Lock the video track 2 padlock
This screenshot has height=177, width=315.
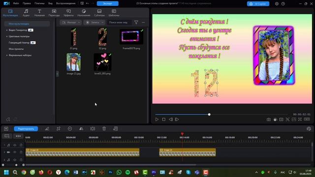pyautogui.click(x=21, y=152)
